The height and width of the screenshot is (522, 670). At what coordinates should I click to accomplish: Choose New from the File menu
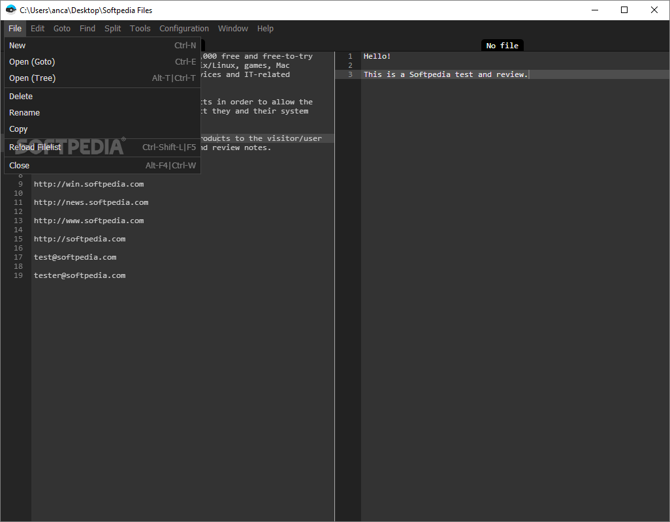(103, 45)
